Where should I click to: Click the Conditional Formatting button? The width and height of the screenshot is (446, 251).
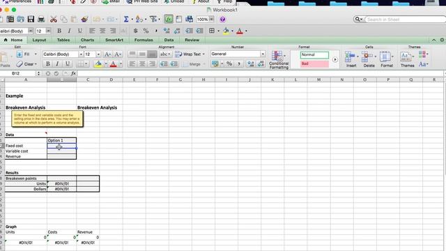coord(279,59)
